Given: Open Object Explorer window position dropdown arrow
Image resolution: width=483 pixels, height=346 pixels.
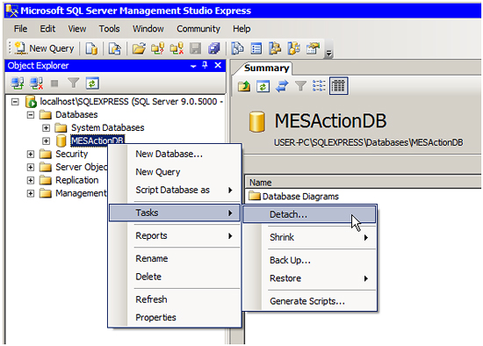Looking at the screenshot, I should pyautogui.click(x=193, y=66).
